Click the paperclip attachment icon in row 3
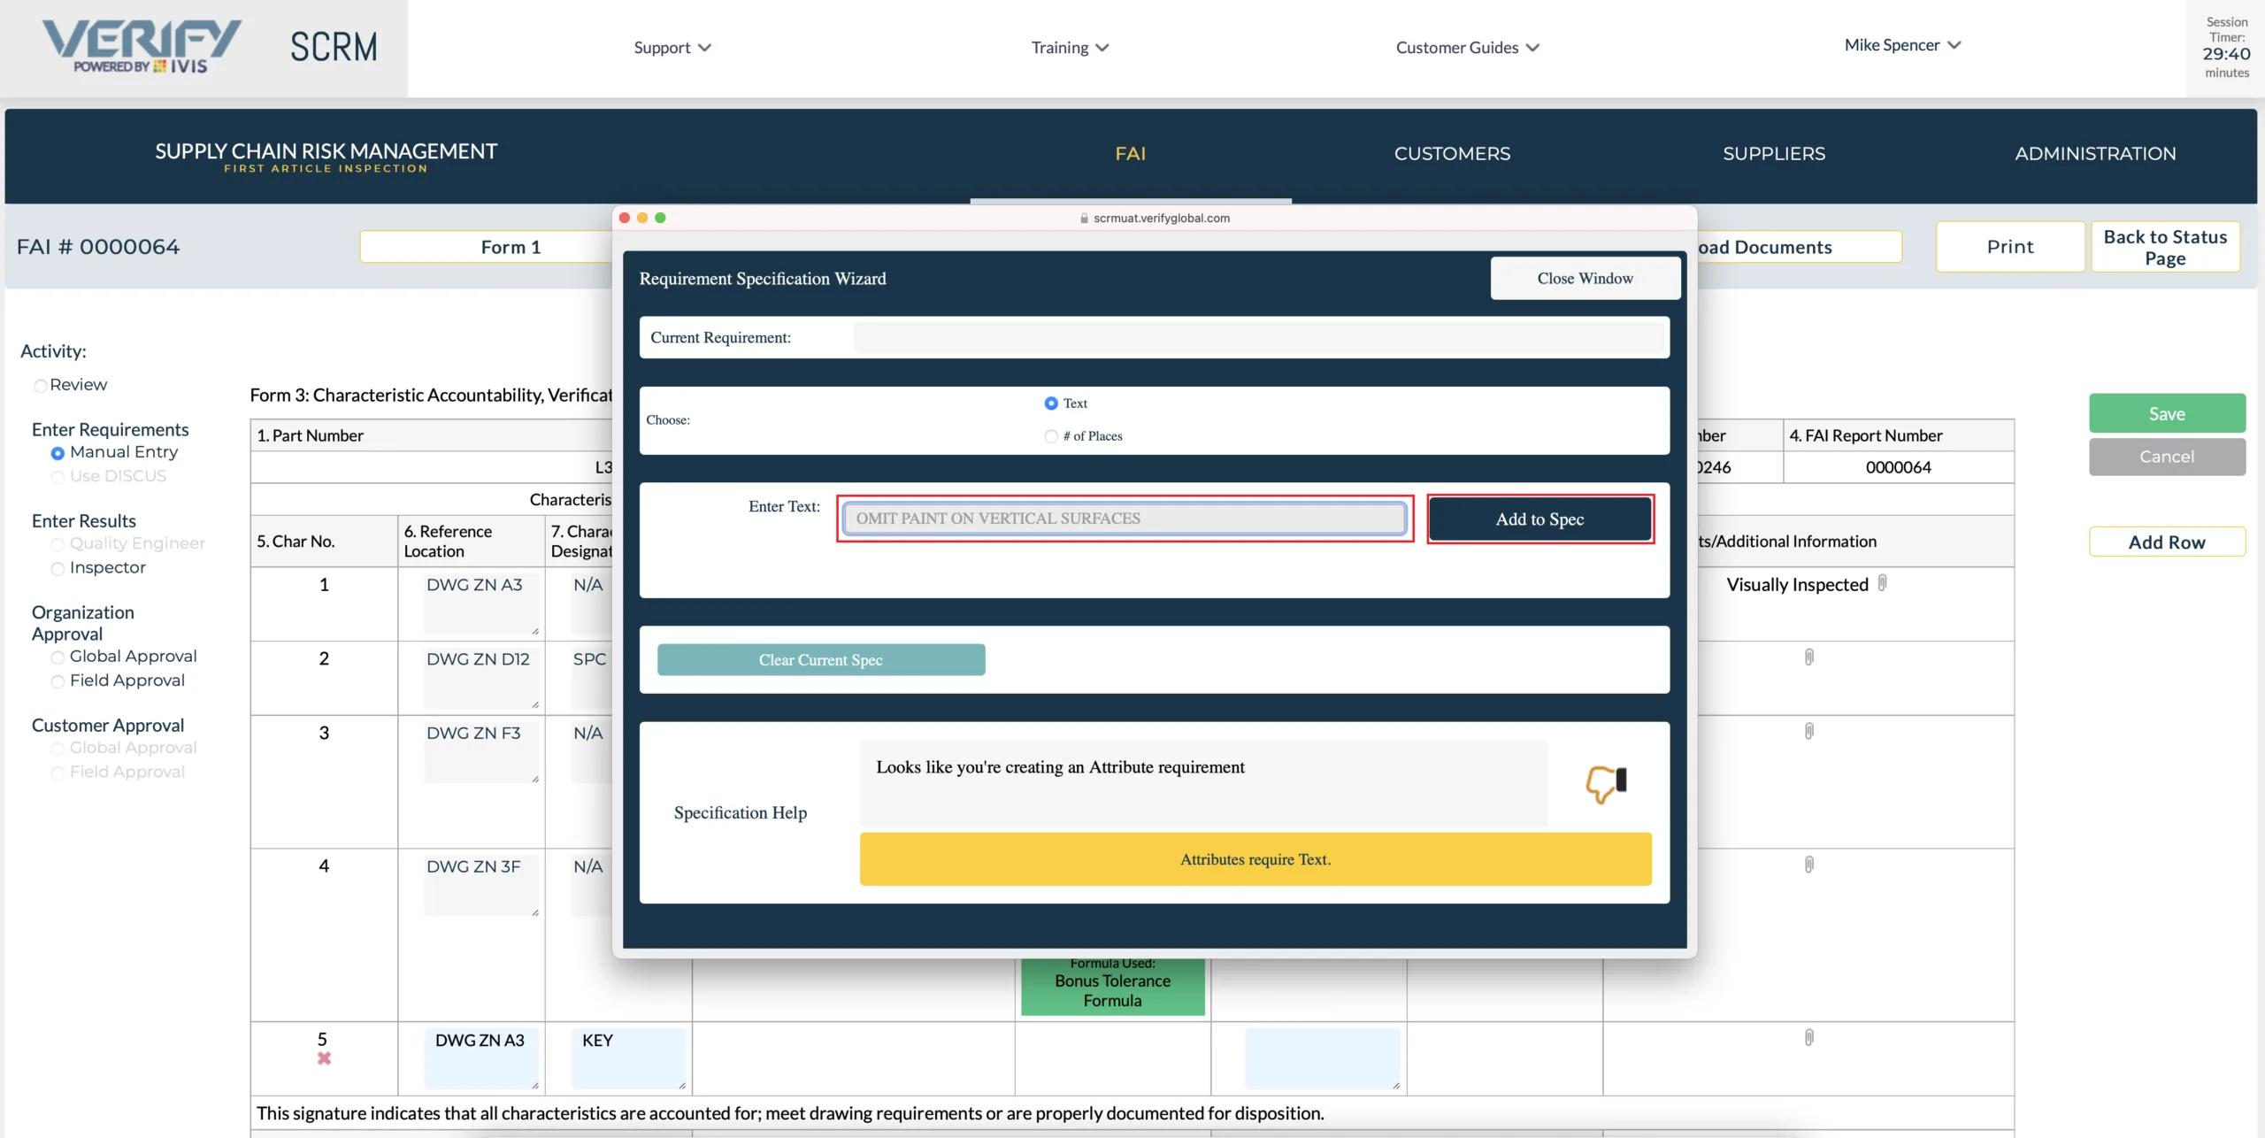Image resolution: width=2265 pixels, height=1138 pixels. click(x=1809, y=732)
